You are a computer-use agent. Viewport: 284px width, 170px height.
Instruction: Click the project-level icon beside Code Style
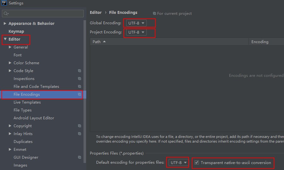[x=79, y=71]
